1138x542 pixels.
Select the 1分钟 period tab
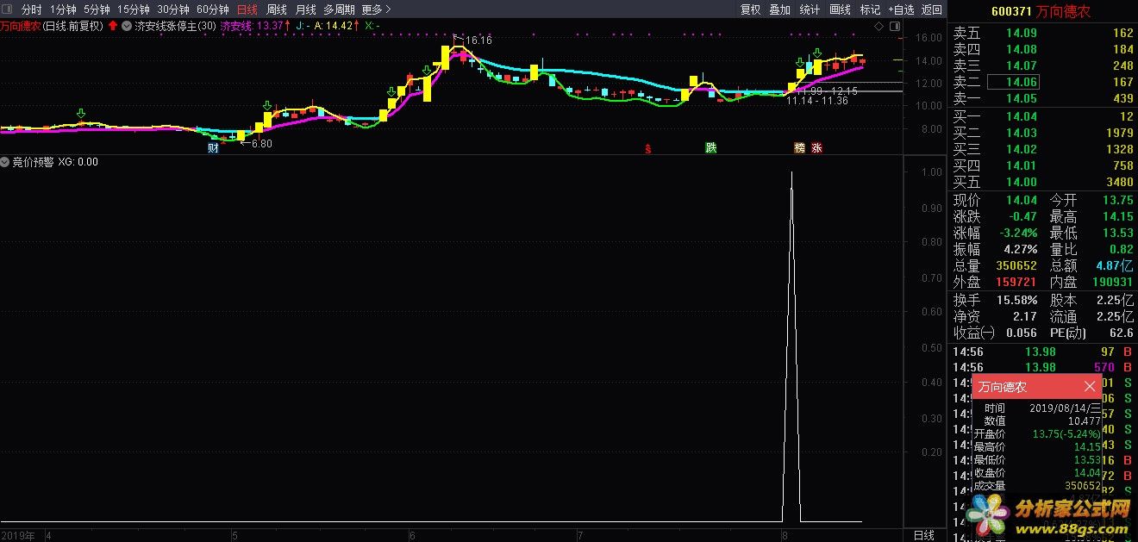63,9
